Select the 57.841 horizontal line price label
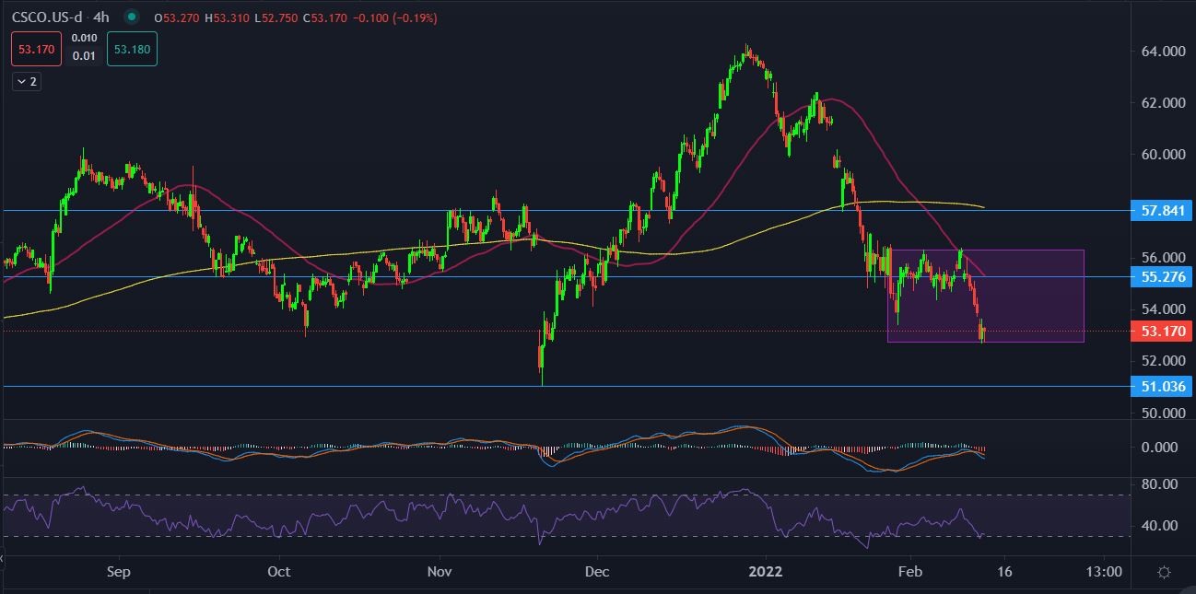This screenshot has width=1196, height=594. (x=1161, y=211)
